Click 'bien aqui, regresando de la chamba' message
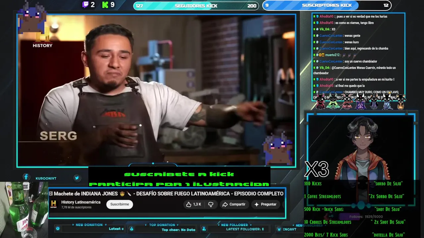 coord(350,49)
